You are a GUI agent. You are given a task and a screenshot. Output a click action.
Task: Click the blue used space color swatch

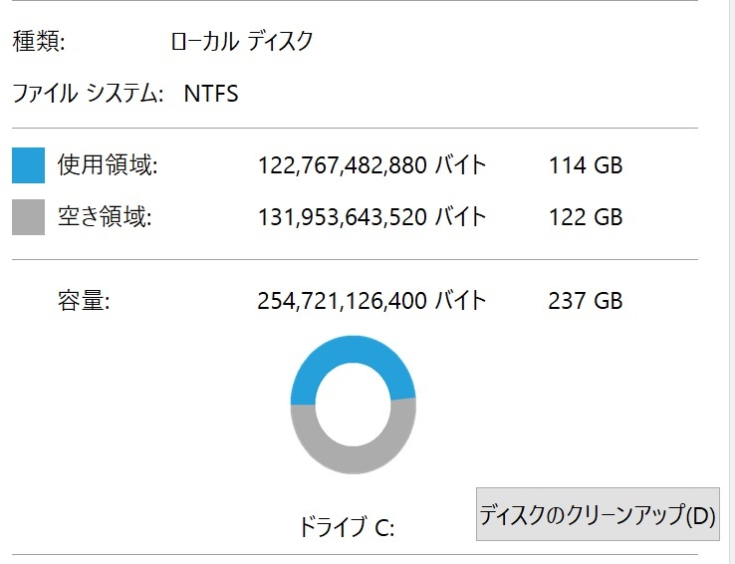pyautogui.click(x=29, y=165)
